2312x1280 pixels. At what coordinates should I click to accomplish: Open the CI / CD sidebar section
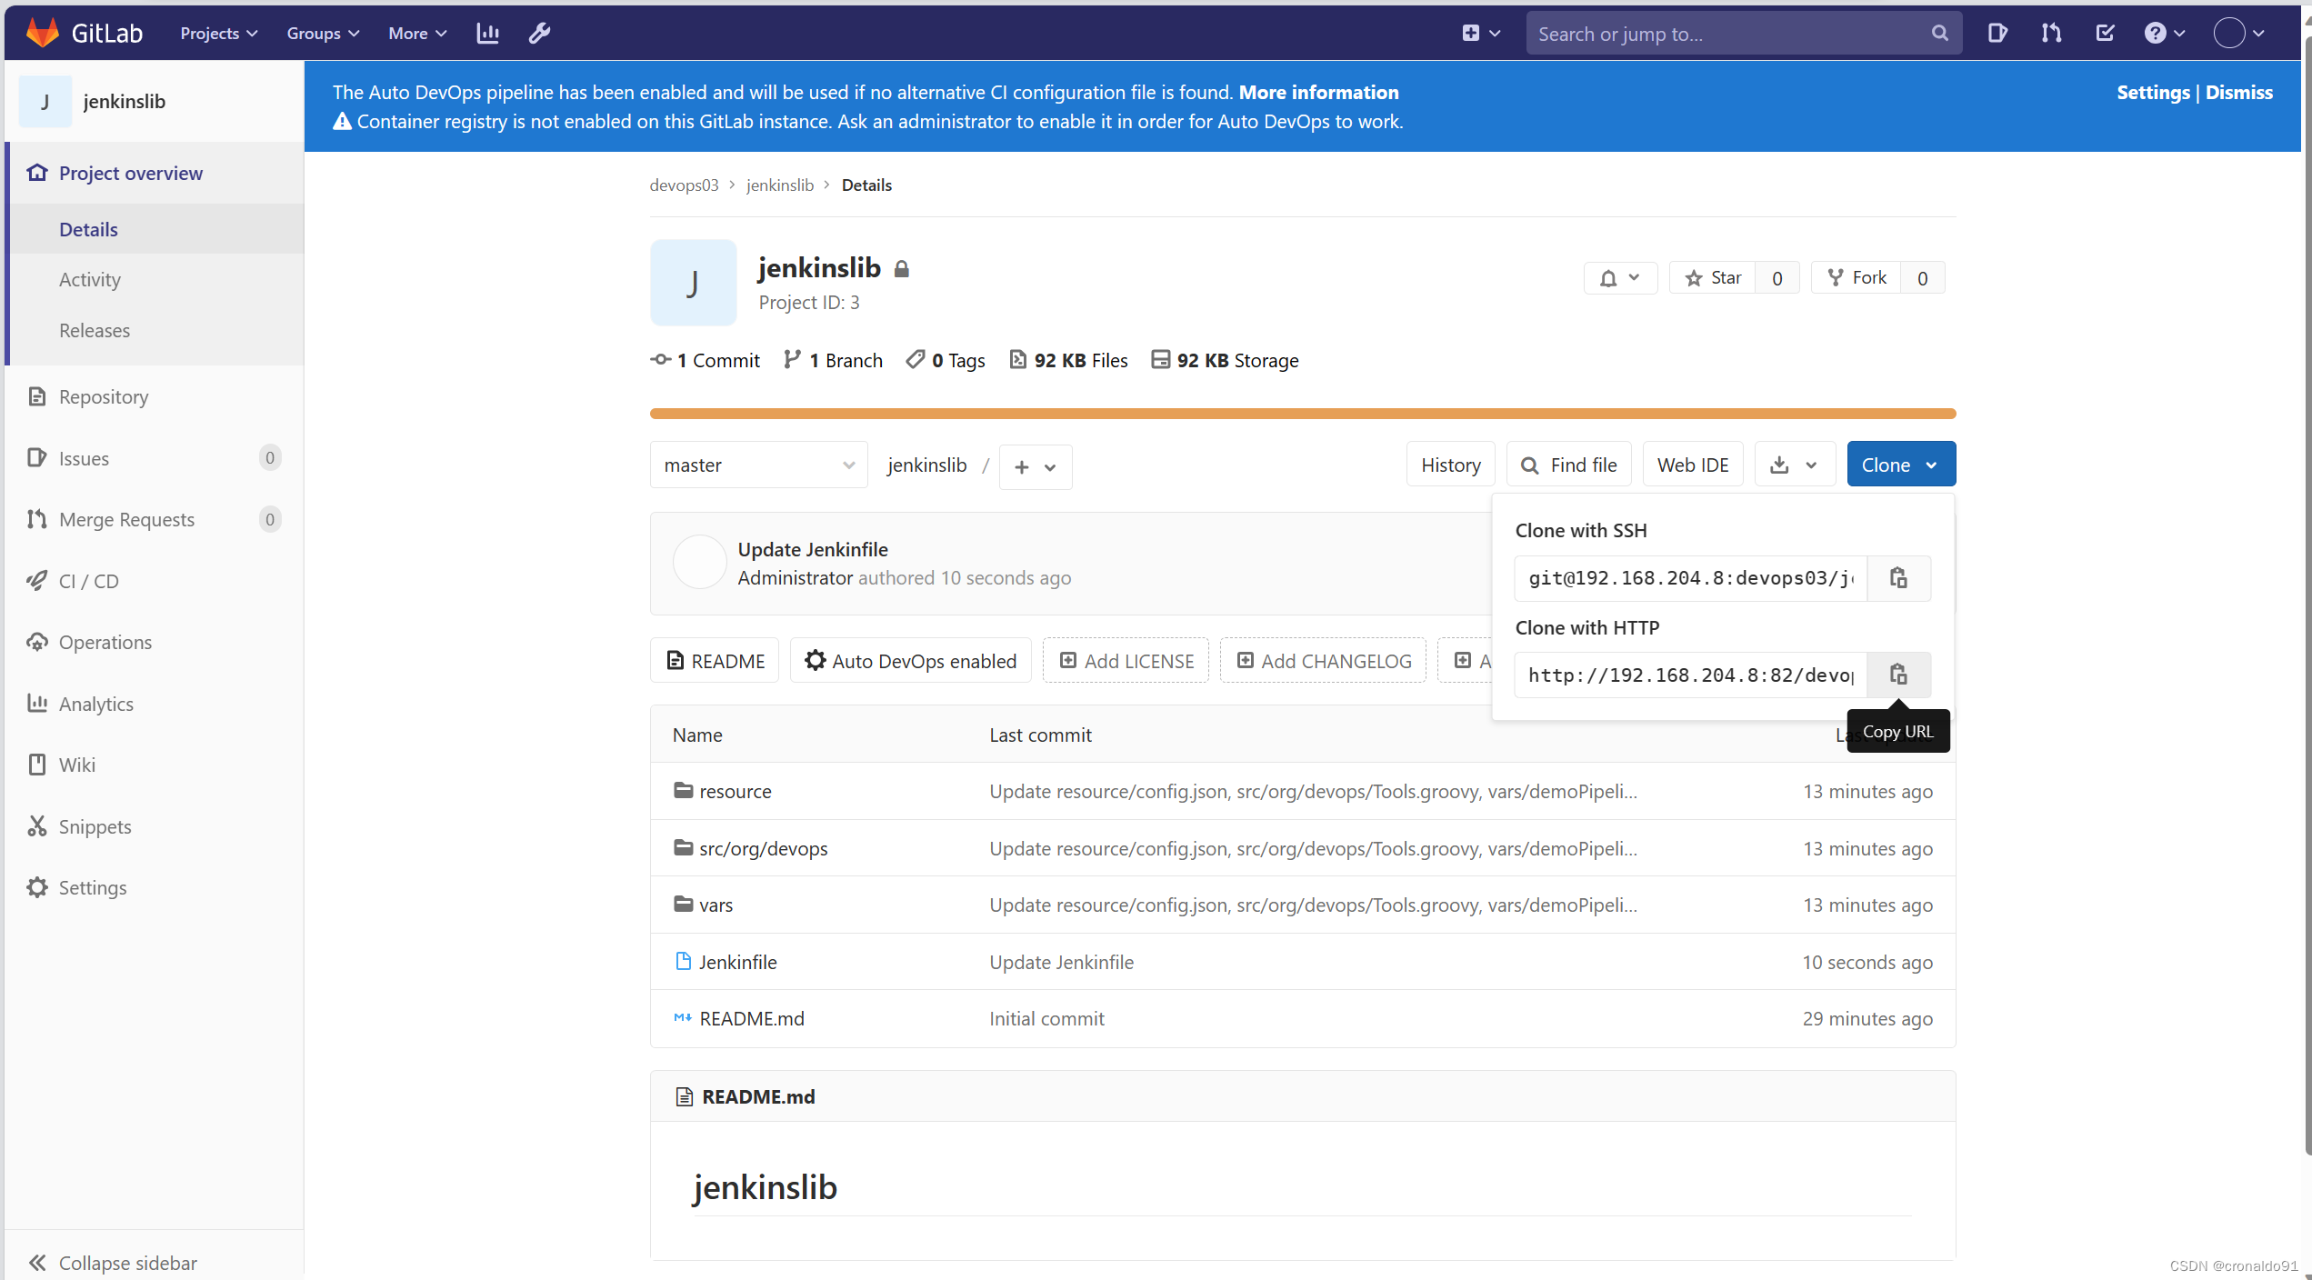(x=155, y=581)
